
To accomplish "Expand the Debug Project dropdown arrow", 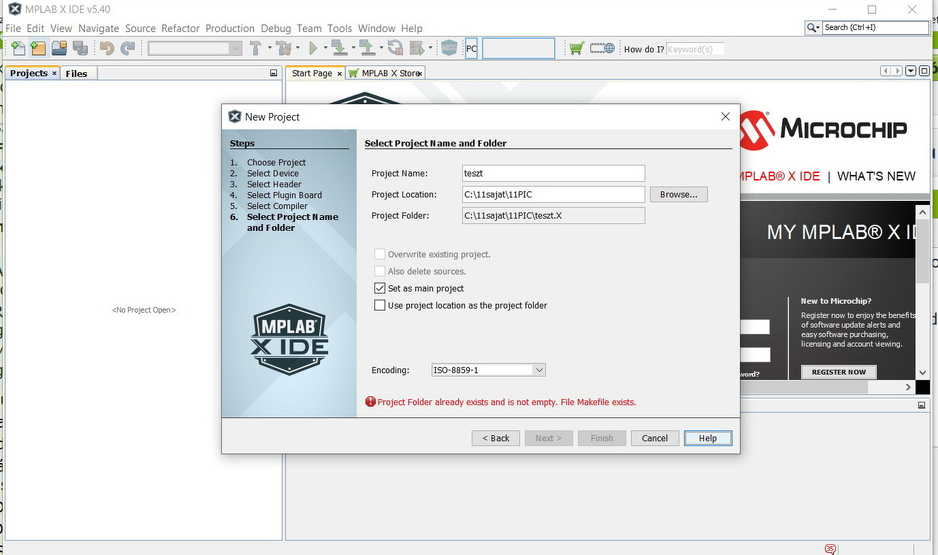I will coord(431,48).
